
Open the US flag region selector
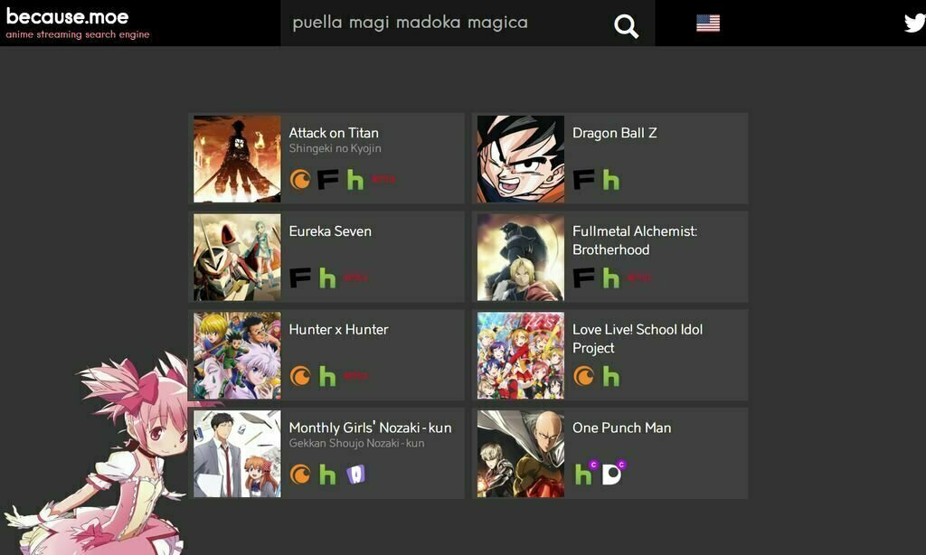(x=707, y=23)
